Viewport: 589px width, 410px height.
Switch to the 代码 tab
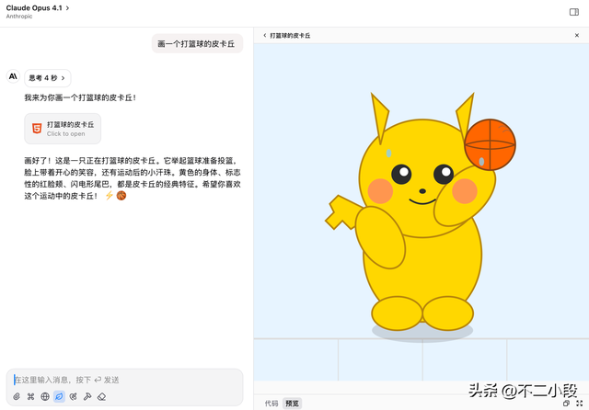[271, 404]
